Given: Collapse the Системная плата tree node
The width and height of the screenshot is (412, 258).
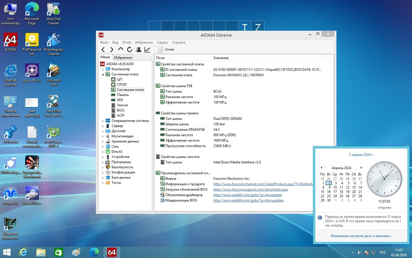Looking at the screenshot, I should (x=103, y=75).
